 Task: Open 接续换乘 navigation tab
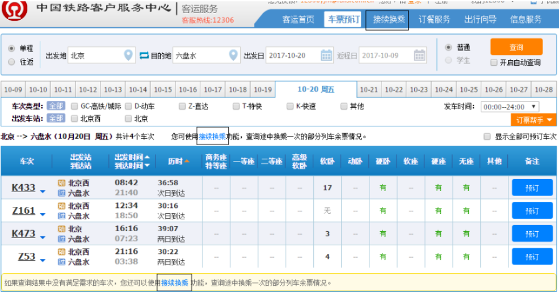(x=389, y=19)
